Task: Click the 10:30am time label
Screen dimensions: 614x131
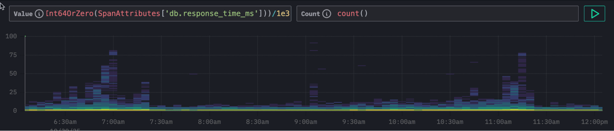Action: coord(450,122)
